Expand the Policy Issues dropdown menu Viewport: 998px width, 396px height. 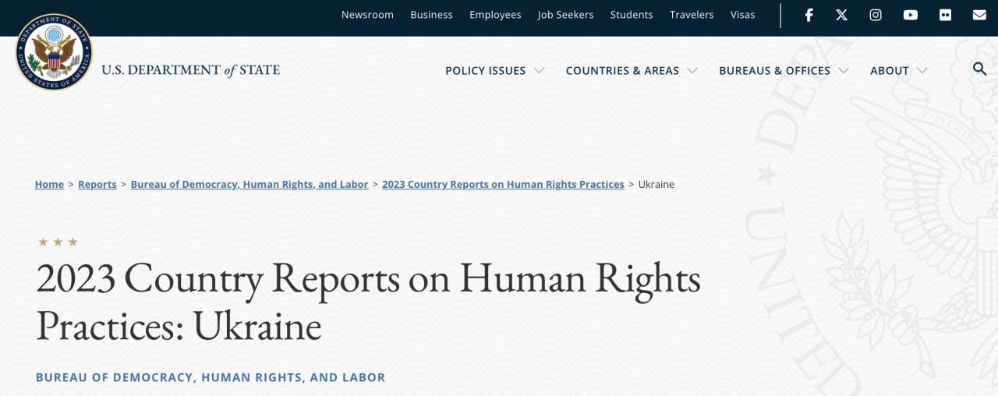tap(494, 71)
